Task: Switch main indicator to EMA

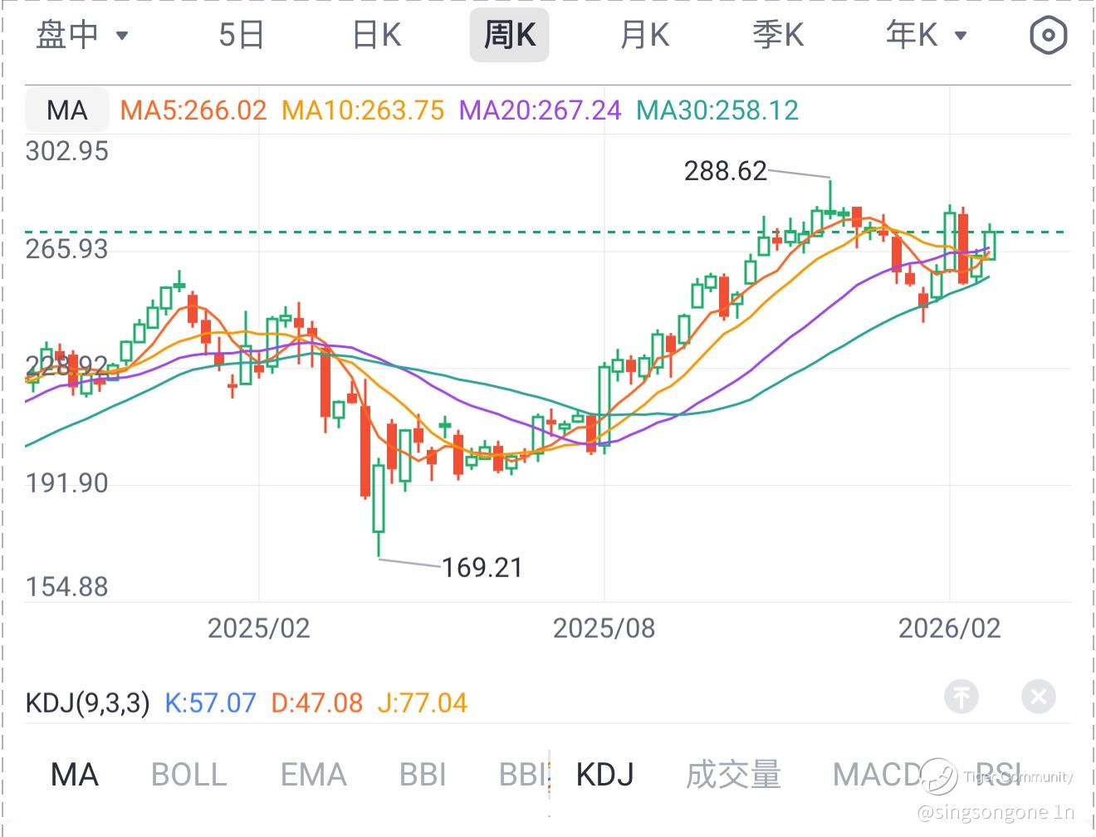Action: point(313,775)
